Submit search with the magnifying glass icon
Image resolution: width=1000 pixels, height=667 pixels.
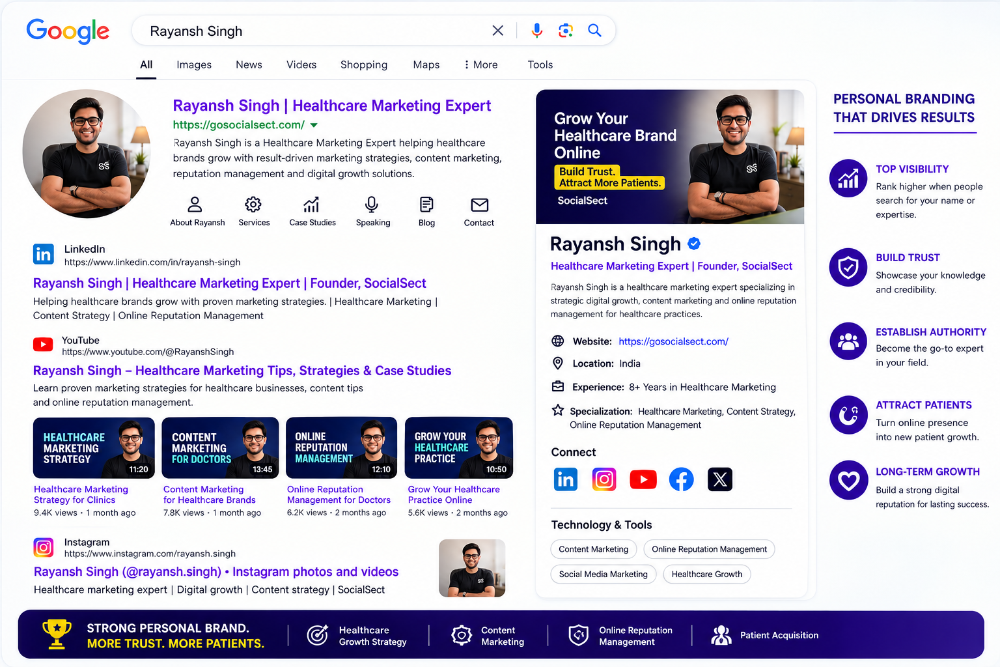pos(594,31)
